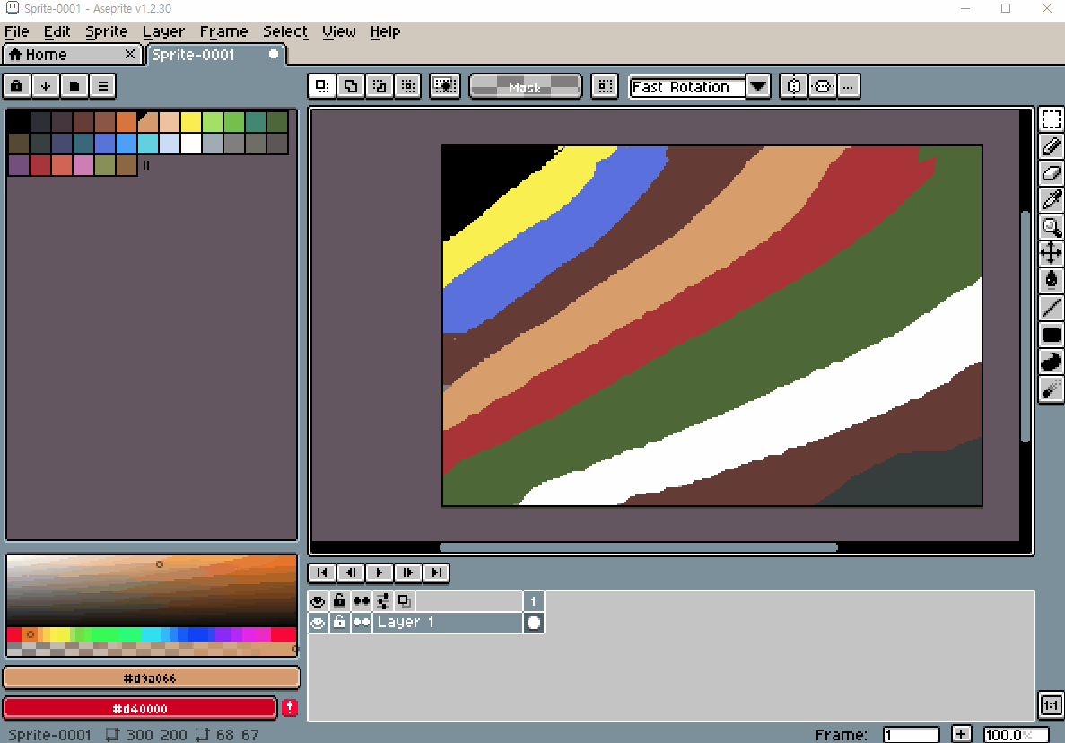Viewport: 1065px width, 743px height.
Task: Click the red color warning button
Action: point(290,708)
